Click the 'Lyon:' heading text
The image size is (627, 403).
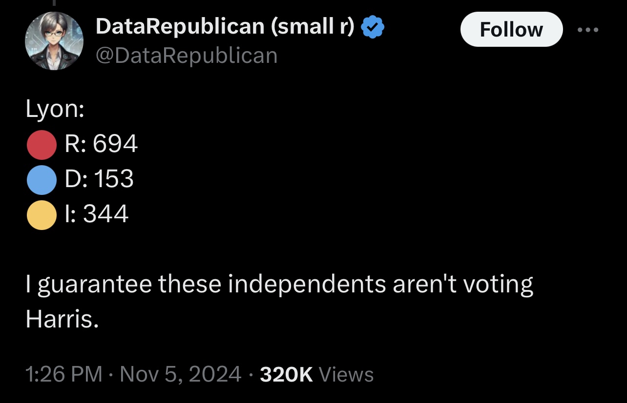55,111
